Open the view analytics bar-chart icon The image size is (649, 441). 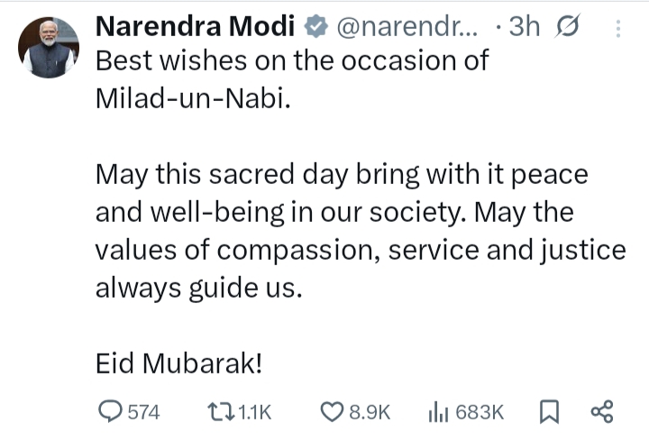tap(438, 412)
